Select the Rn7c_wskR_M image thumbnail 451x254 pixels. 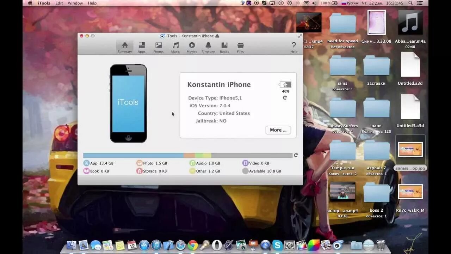click(410, 192)
